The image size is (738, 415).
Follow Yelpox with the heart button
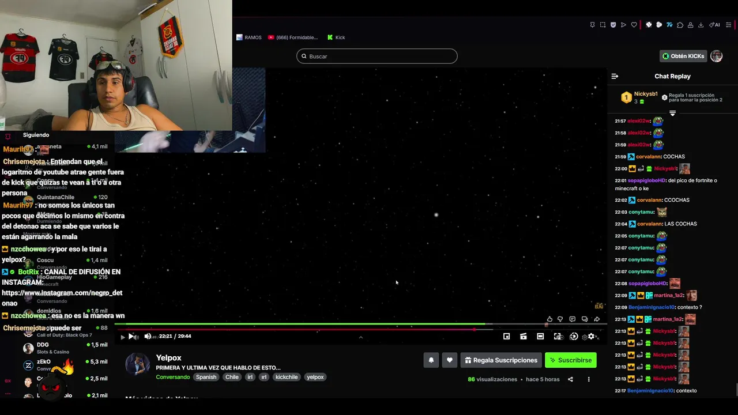(x=450, y=360)
